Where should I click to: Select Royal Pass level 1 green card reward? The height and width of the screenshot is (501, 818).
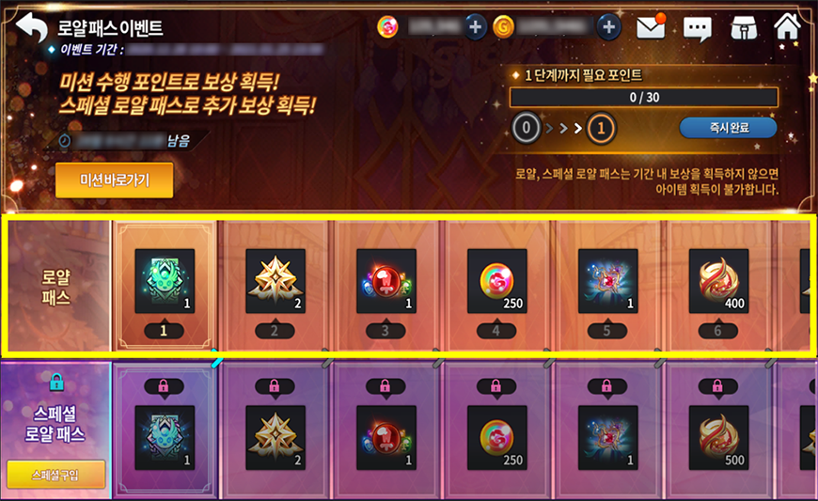pyautogui.click(x=165, y=281)
